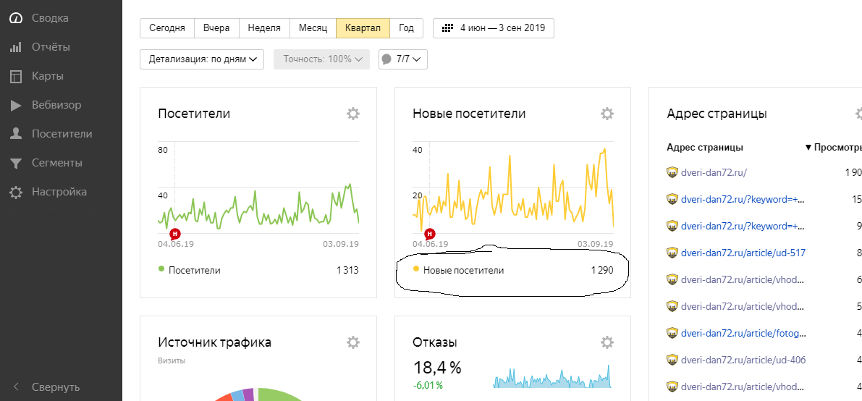Open the Вебвизор menu label

click(x=56, y=105)
